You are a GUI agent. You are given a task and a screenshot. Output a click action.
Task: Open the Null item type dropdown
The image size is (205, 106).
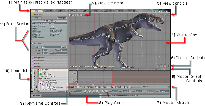point(37,47)
